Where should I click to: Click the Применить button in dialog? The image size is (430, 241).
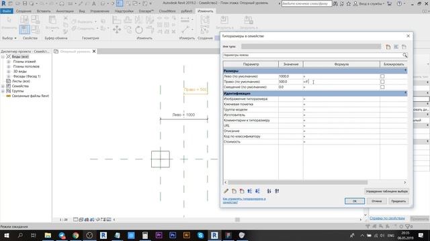398,201
